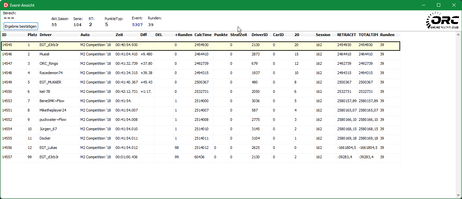Click the Platz column header
The height and width of the screenshot is (199, 462).
32,35
